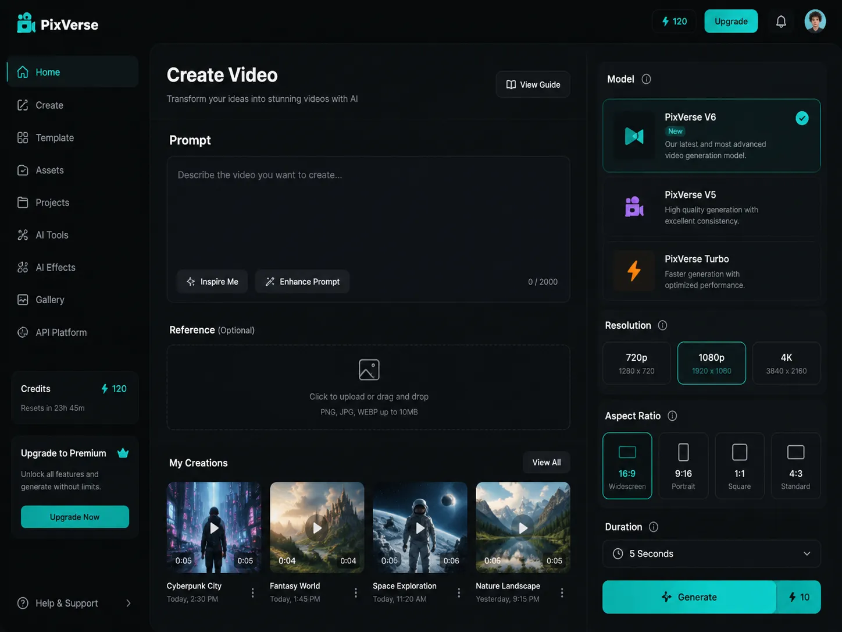The height and width of the screenshot is (632, 842).
Task: Choose 4K resolution
Action: (787, 363)
